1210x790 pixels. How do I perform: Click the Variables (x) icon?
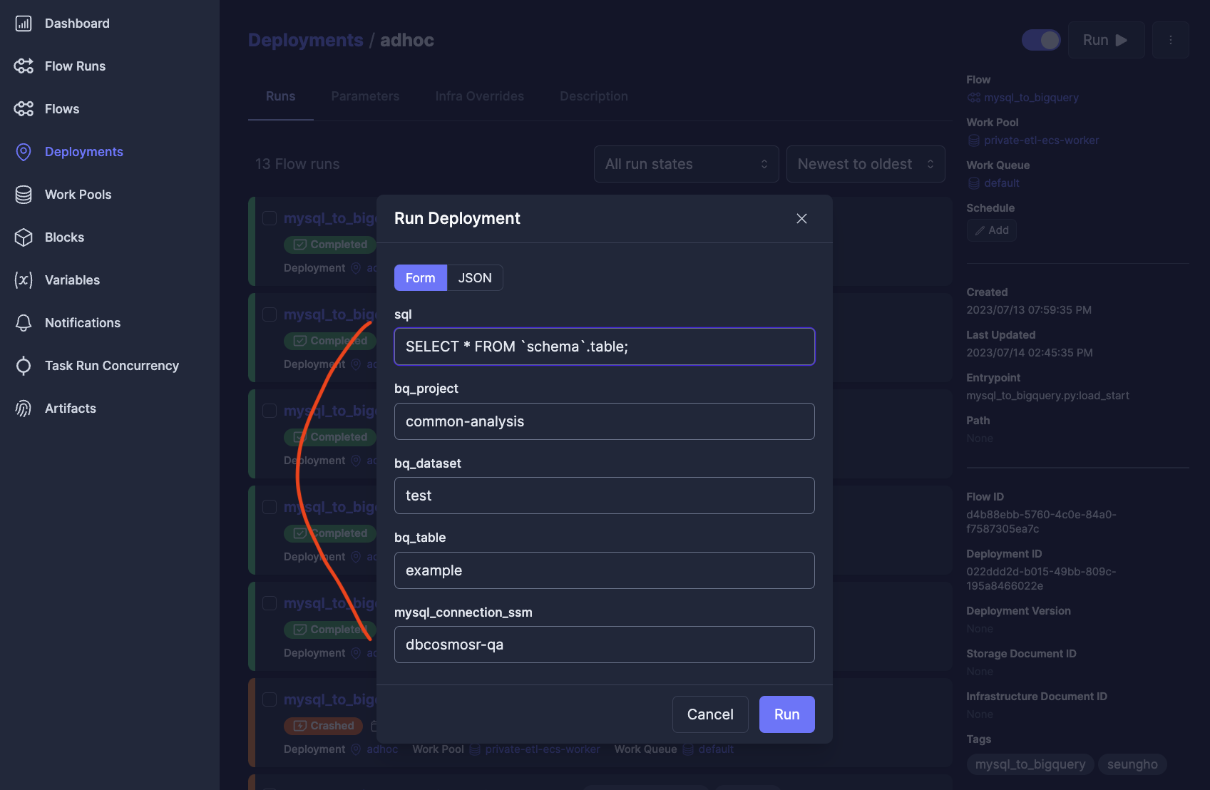tap(24, 280)
